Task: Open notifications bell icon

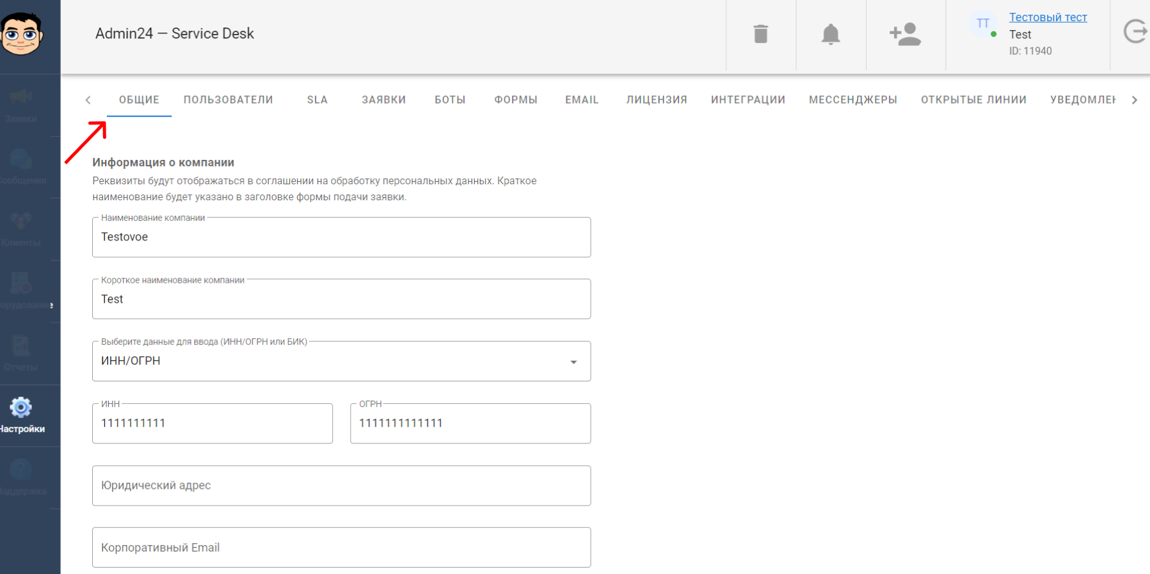Action: (x=831, y=34)
